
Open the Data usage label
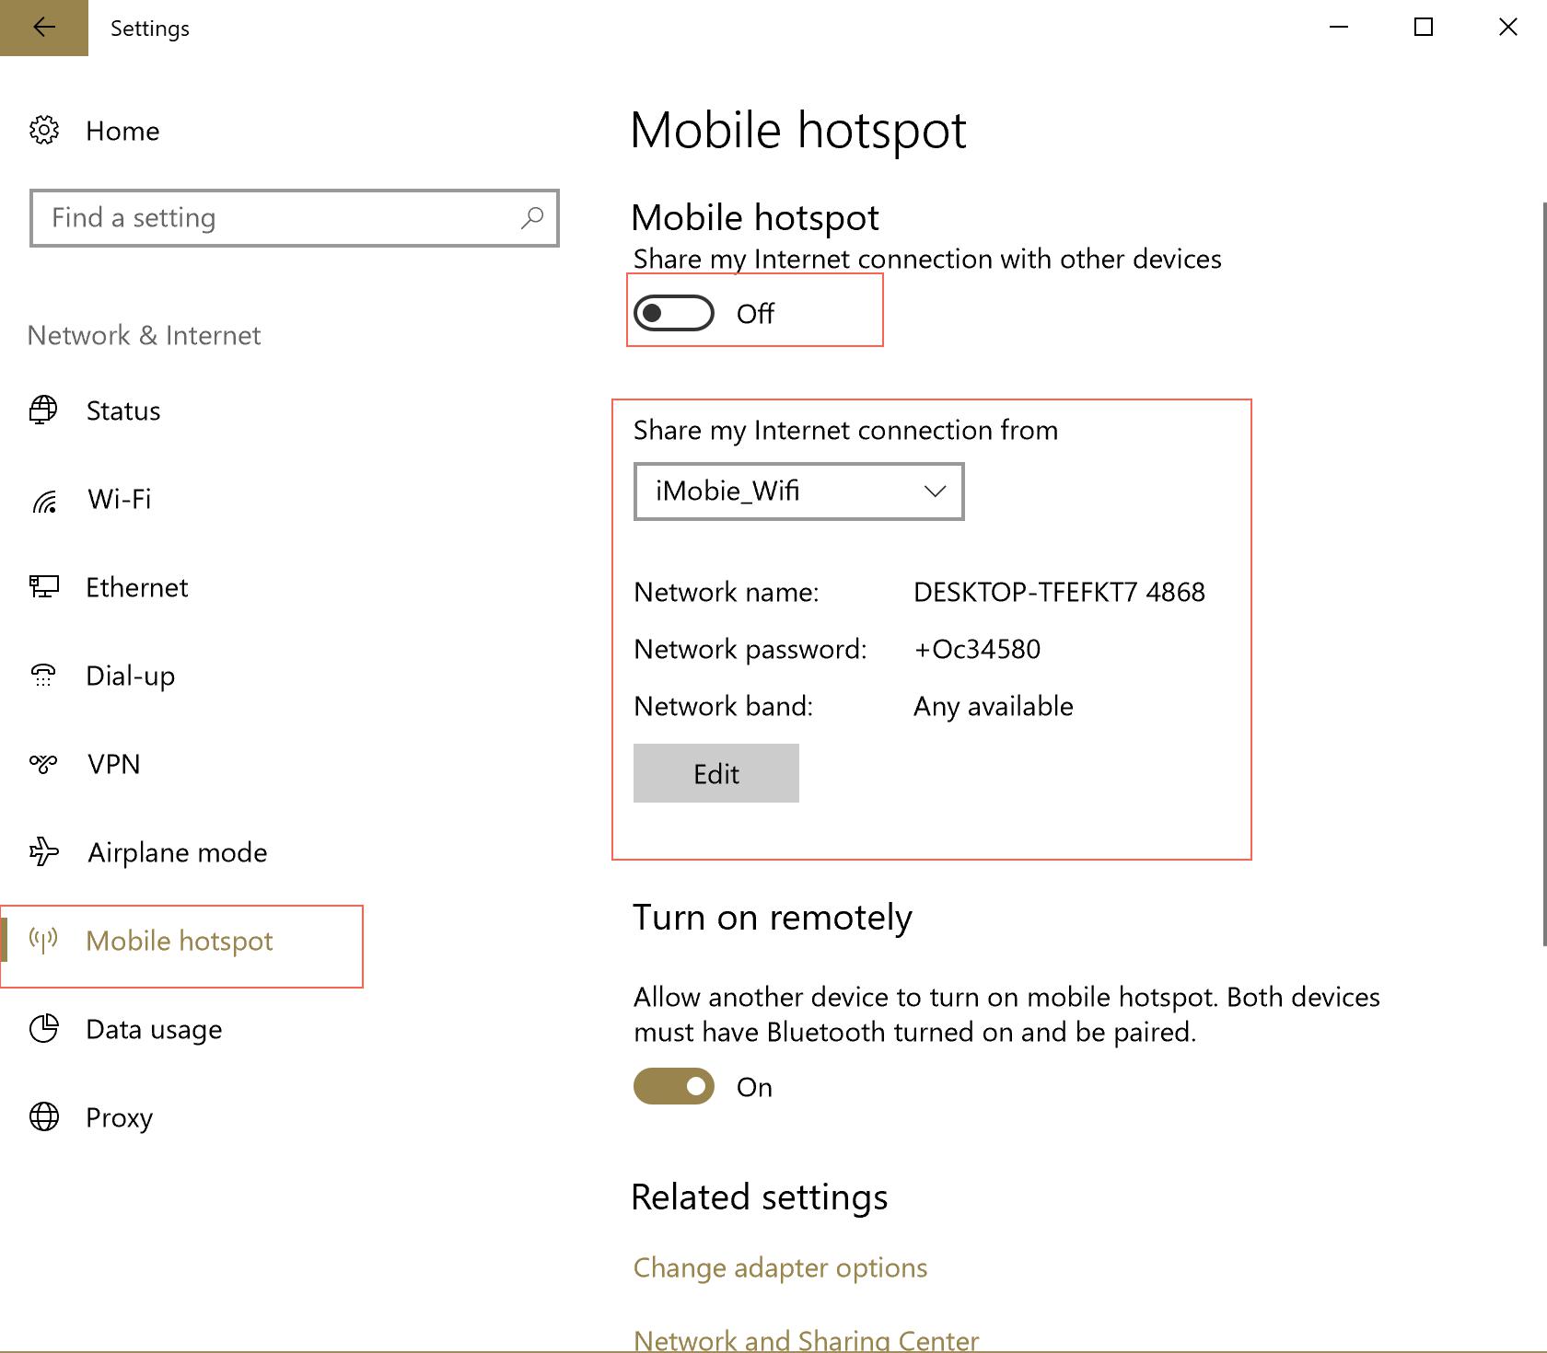click(x=155, y=1030)
